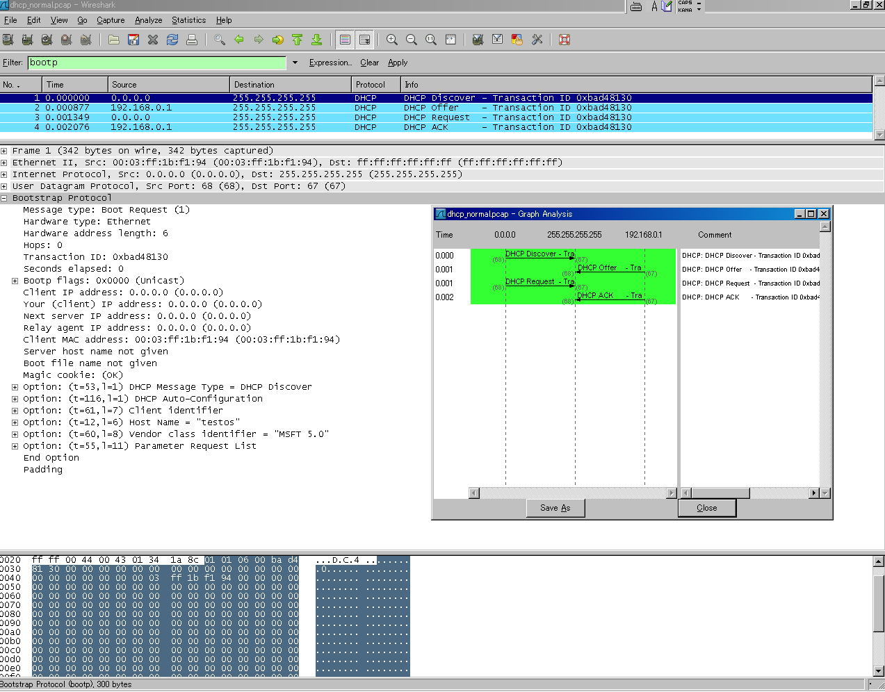Toggle packet colorize button in toolbar
Viewport: 885px width, 692px height.
pyautogui.click(x=345, y=40)
